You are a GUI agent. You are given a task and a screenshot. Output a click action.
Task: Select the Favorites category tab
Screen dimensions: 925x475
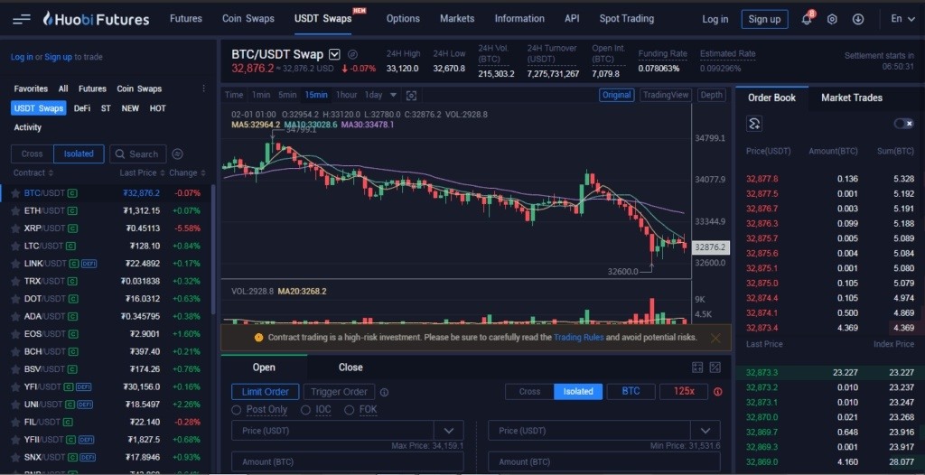(31, 88)
